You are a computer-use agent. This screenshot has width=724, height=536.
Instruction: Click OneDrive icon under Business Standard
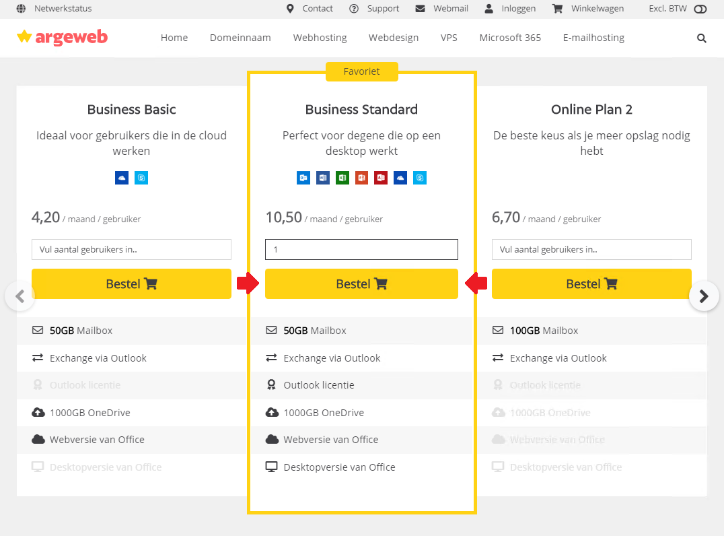(400, 178)
